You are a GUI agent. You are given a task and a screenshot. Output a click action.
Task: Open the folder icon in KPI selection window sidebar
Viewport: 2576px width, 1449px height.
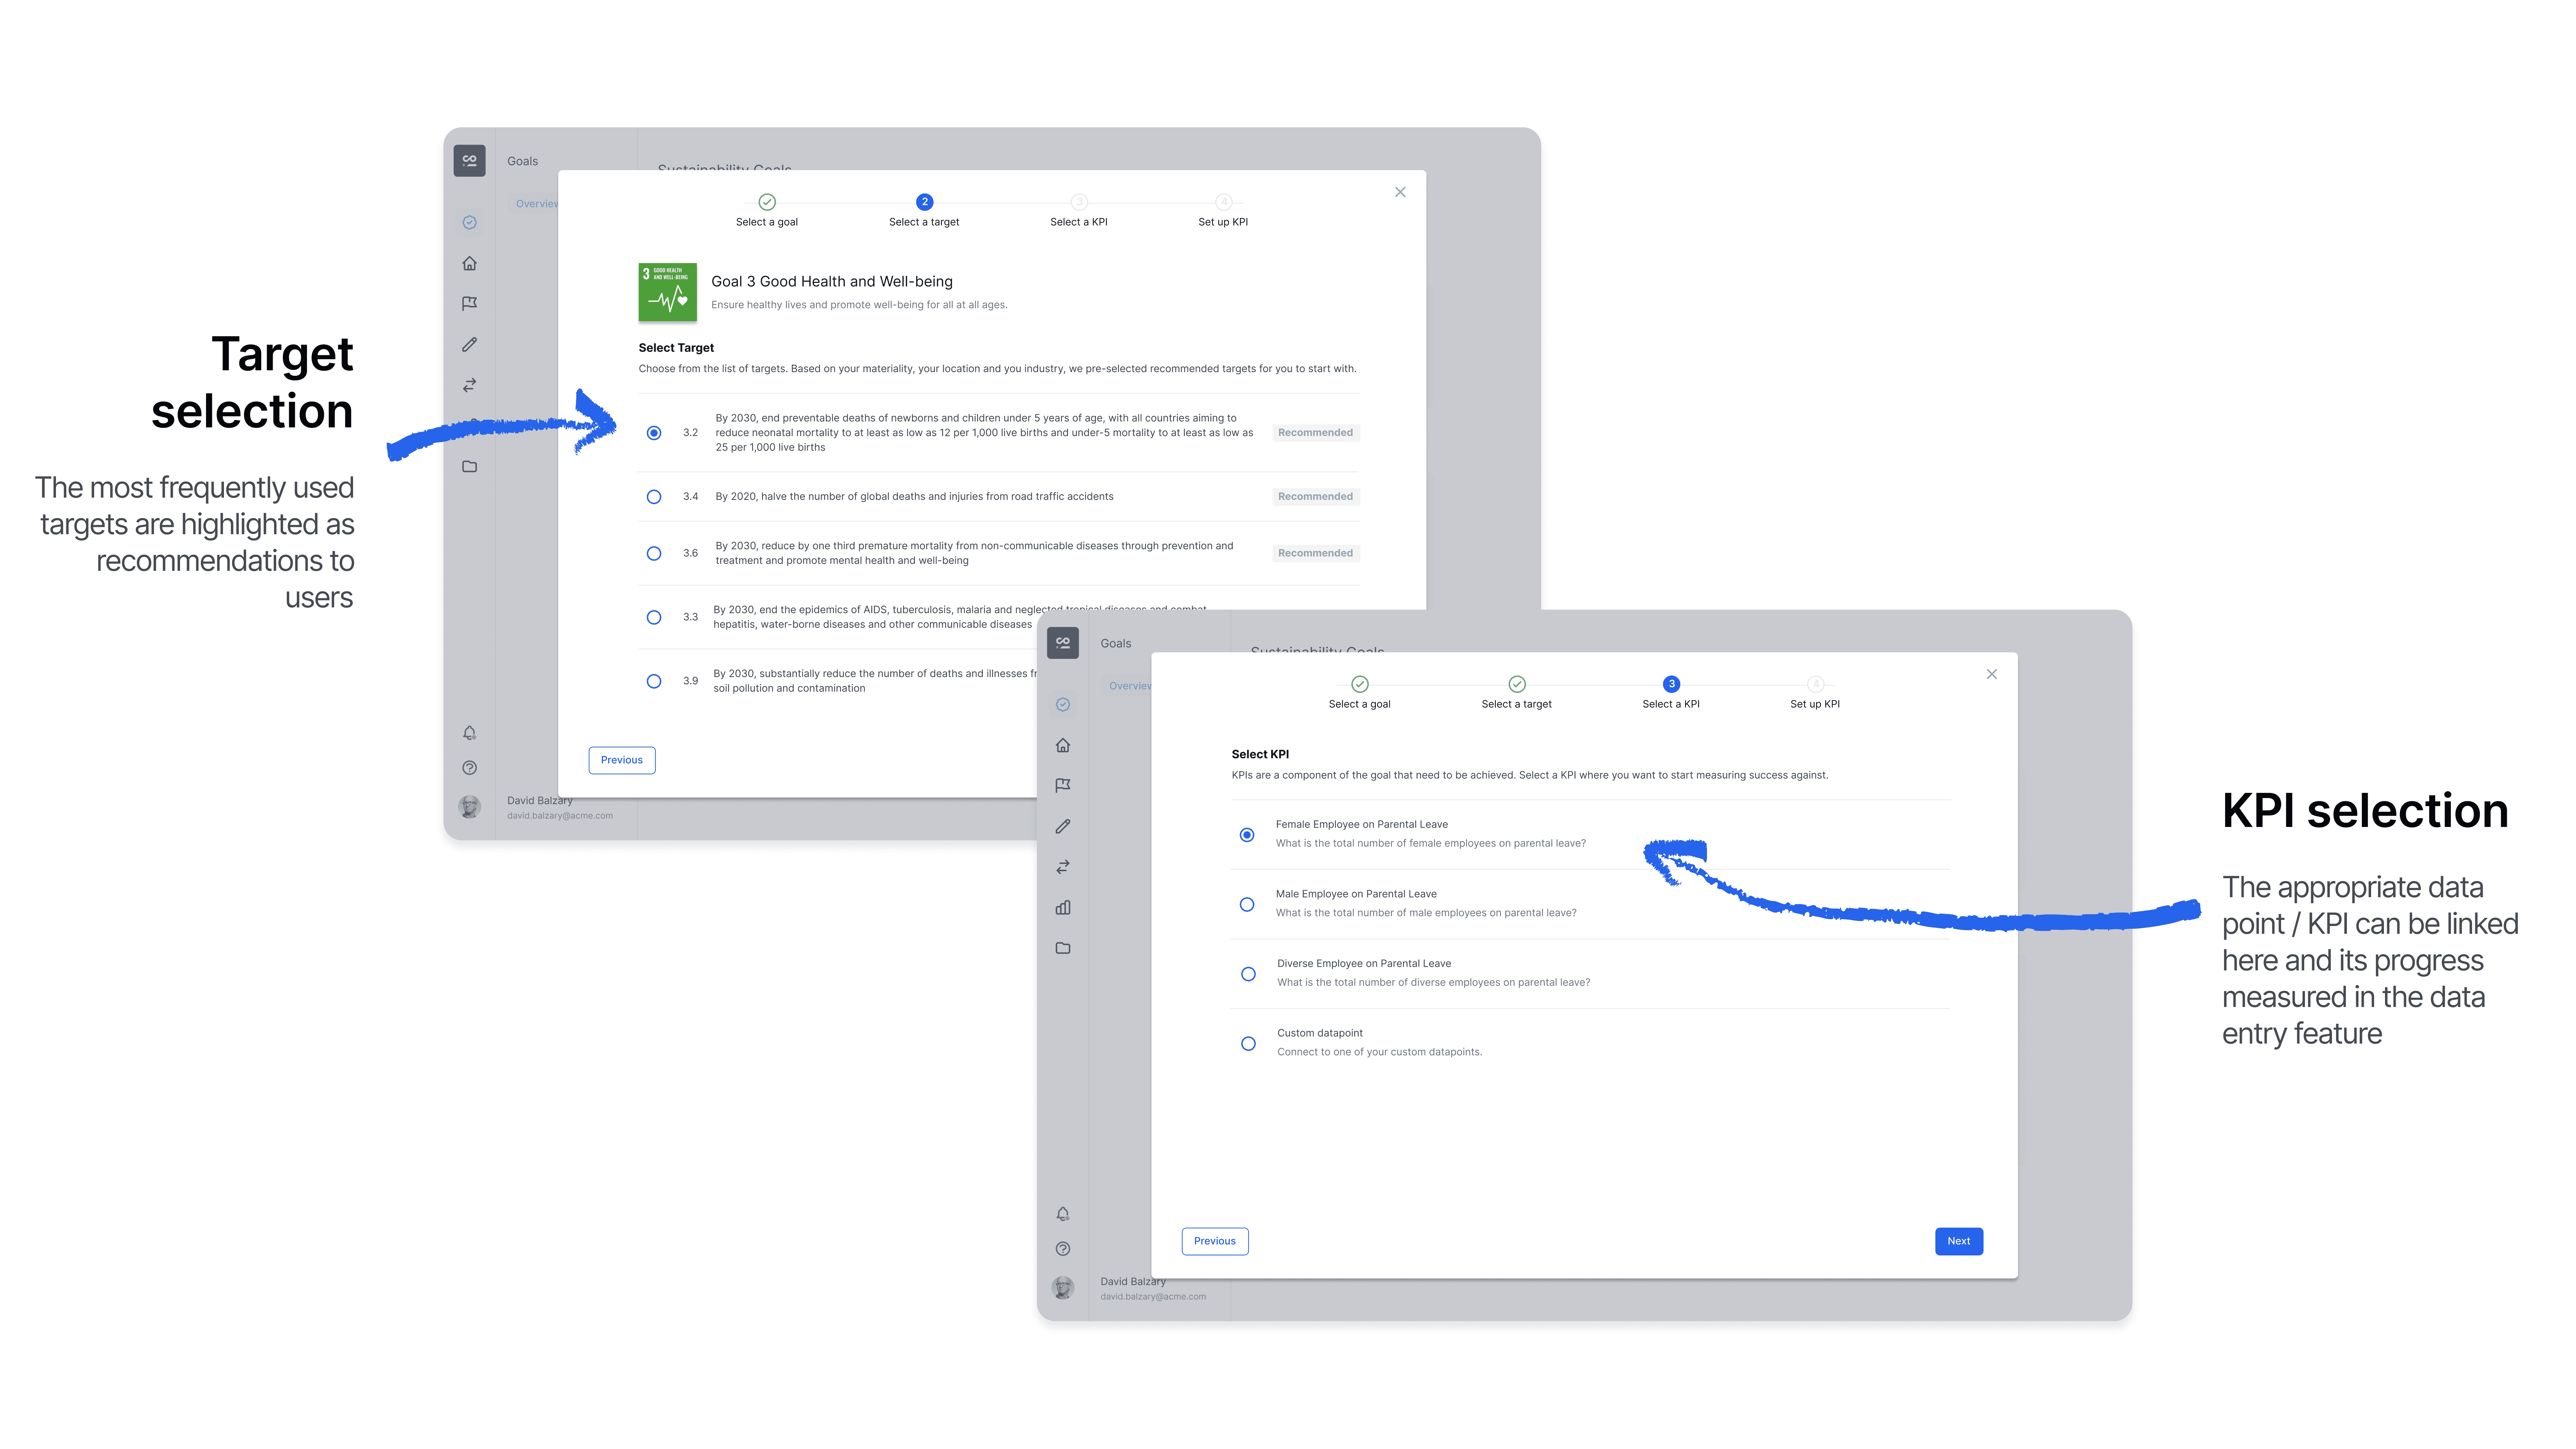click(x=1063, y=948)
